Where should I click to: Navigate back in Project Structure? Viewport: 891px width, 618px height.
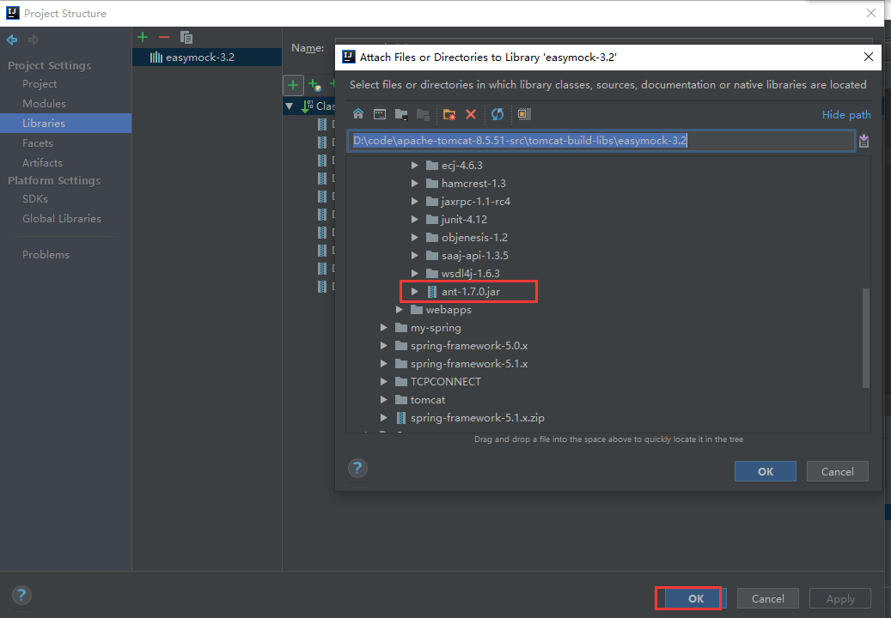(12, 39)
